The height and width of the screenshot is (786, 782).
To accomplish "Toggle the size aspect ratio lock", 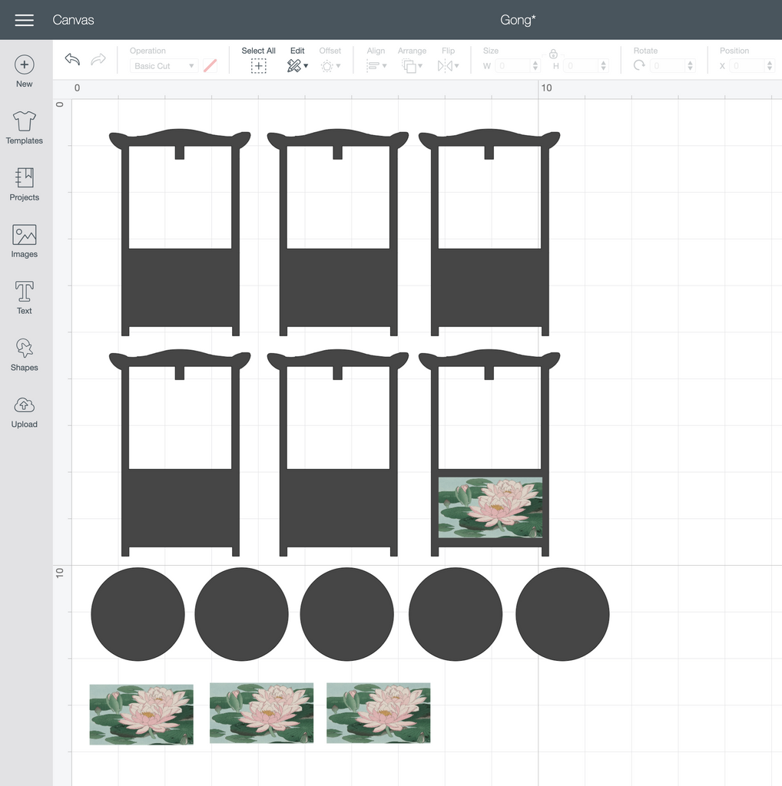I will click(553, 54).
